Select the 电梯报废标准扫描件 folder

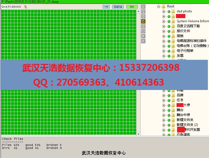pyautogui.click(x=191, y=41)
